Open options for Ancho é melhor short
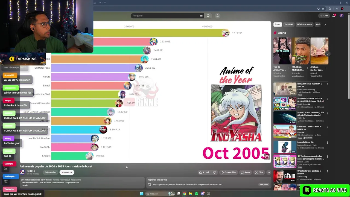Image resolution: width=350 pixels, height=197 pixels. pos(326,68)
